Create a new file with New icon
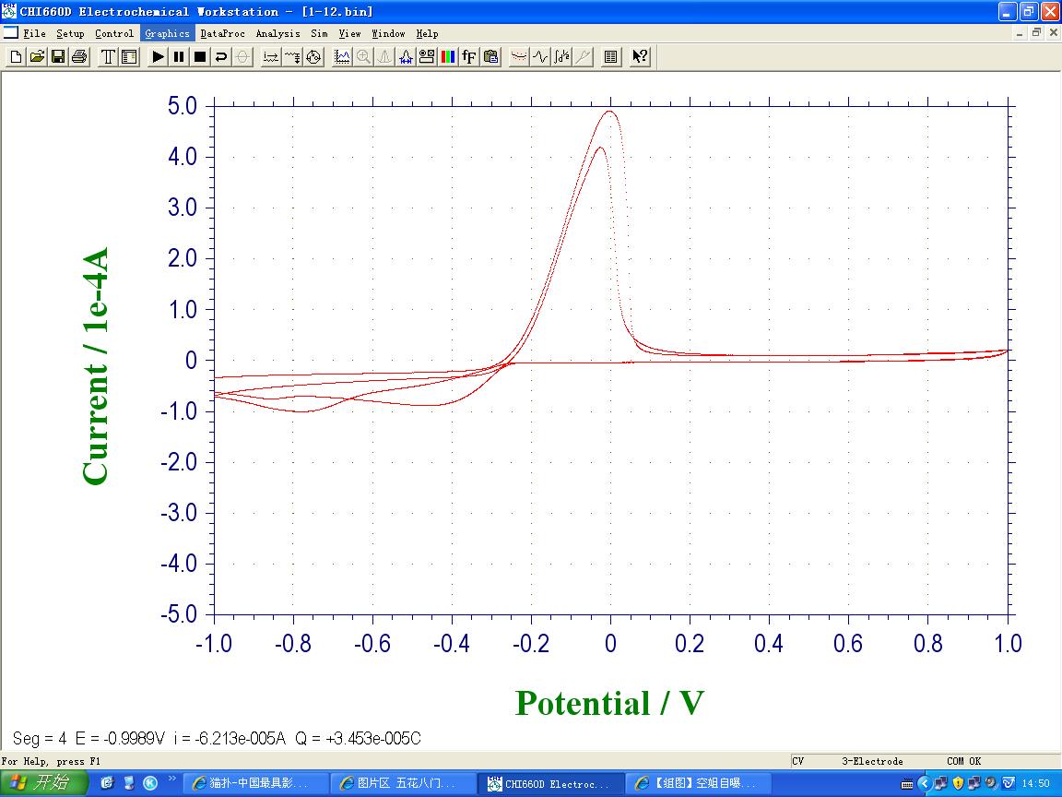Viewport: 1062px width, 797px height. 17,57
